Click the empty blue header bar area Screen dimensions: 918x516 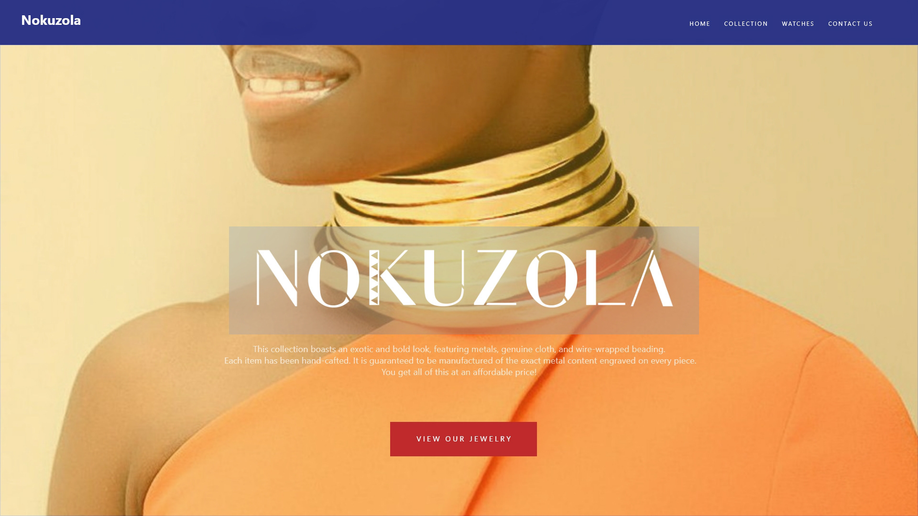pyautogui.click(x=382, y=22)
